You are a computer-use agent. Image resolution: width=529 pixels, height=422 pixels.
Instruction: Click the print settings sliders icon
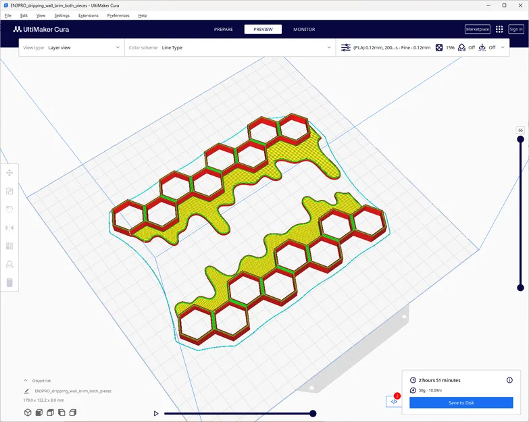click(x=345, y=47)
